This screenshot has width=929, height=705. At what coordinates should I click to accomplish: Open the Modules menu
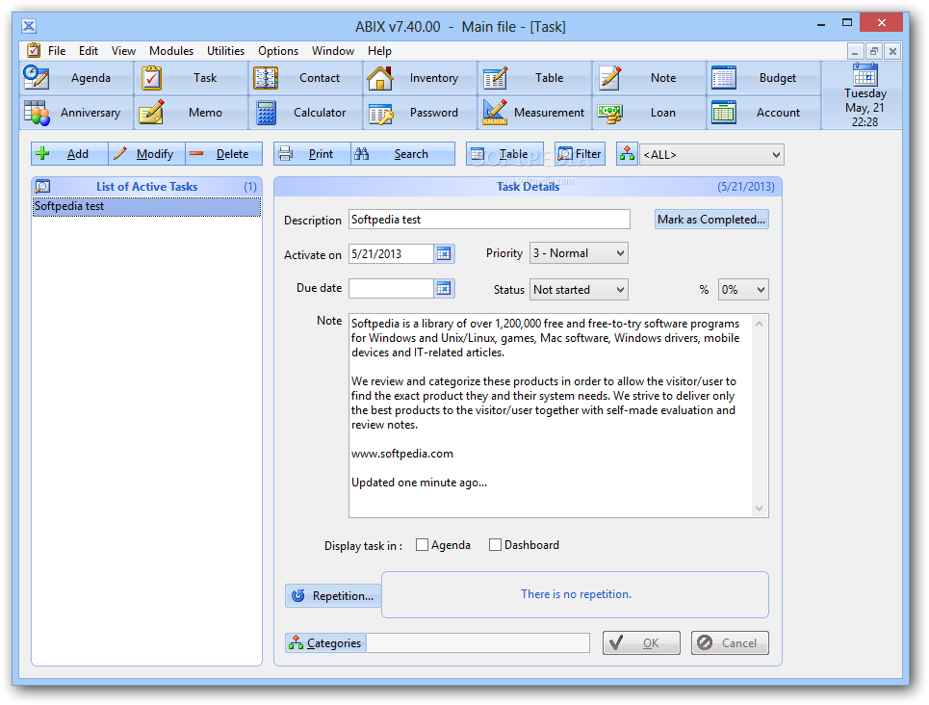(171, 51)
